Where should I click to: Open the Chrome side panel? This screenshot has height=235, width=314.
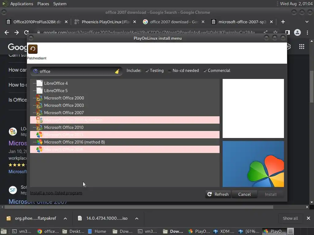point(287,32)
